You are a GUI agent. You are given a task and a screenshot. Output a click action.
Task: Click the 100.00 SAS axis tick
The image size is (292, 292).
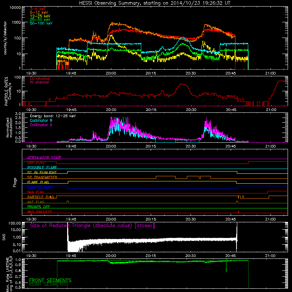[x=15, y=223]
